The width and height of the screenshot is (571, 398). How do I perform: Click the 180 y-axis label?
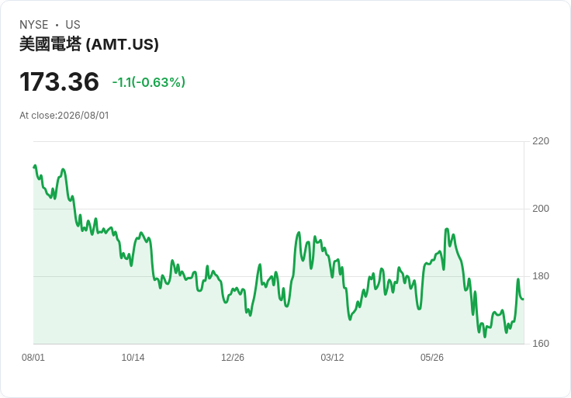541,276
